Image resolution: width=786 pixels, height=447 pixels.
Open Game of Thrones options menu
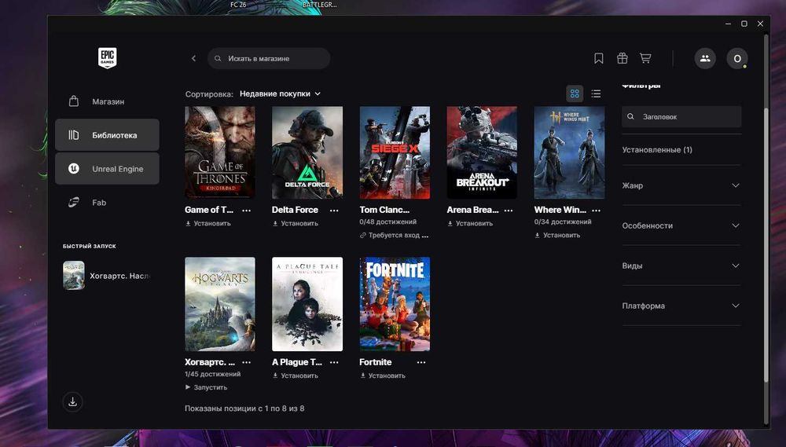point(247,211)
